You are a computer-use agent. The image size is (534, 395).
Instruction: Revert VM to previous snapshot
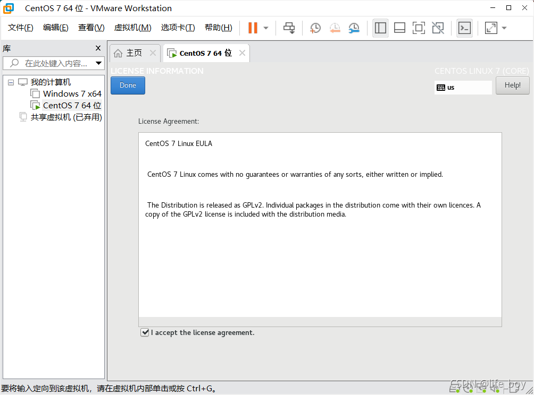[335, 28]
